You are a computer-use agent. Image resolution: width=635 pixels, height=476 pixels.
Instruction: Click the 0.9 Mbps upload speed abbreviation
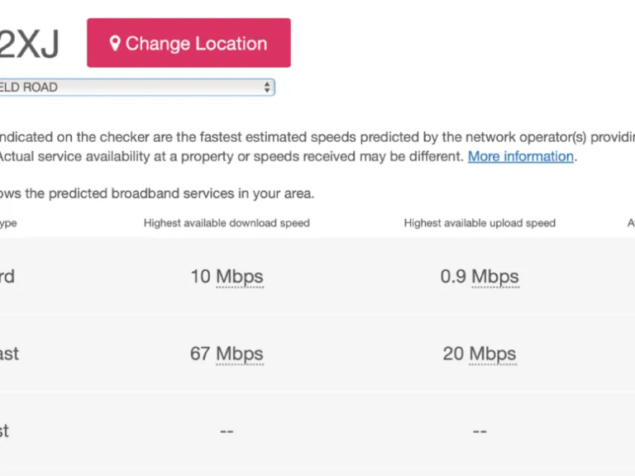(495, 277)
